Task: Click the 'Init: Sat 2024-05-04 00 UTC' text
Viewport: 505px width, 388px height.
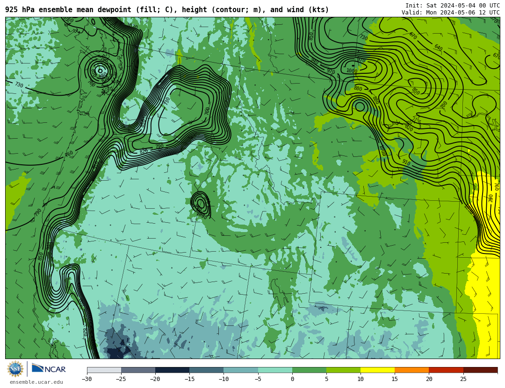Action: coord(453,6)
